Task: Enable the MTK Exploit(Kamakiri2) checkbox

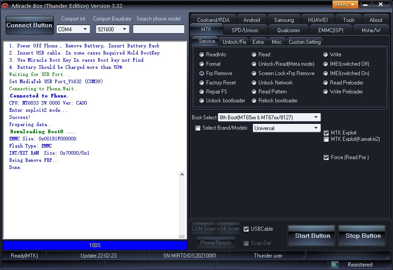Action: [x=326, y=139]
